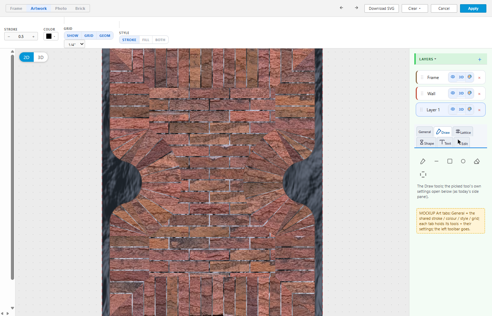Switch canvas to 3D view
The image size is (492, 316).
pos(41,57)
